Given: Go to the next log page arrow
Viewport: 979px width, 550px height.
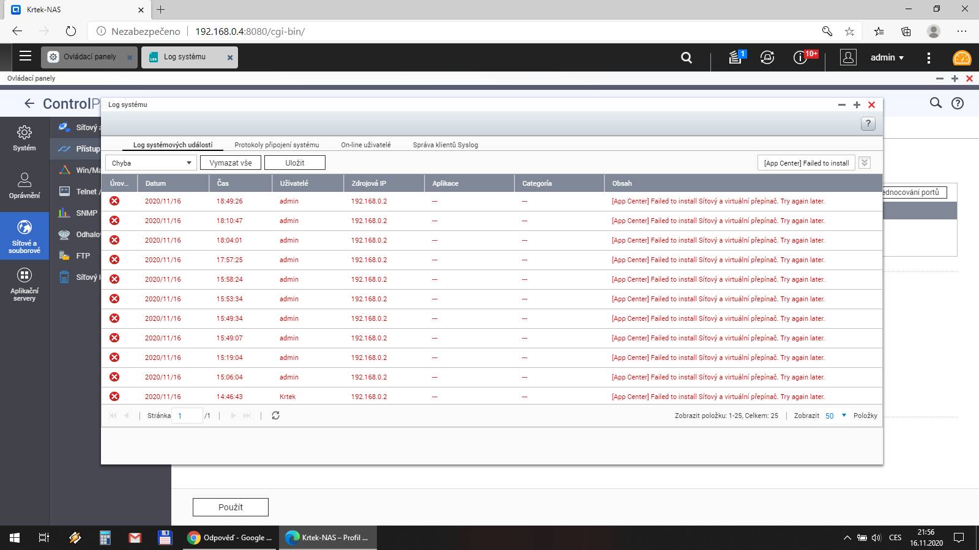Looking at the screenshot, I should (x=233, y=416).
